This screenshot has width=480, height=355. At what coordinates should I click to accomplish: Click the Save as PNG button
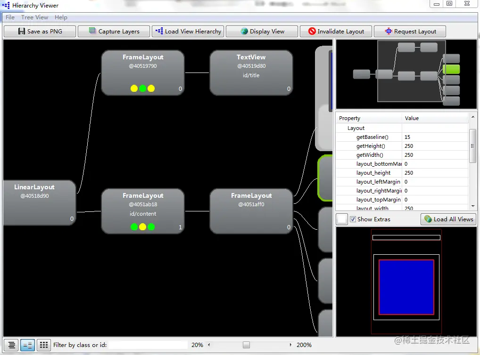pyautogui.click(x=40, y=31)
